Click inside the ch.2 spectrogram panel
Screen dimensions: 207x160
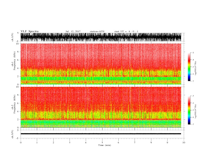coord(101,107)
